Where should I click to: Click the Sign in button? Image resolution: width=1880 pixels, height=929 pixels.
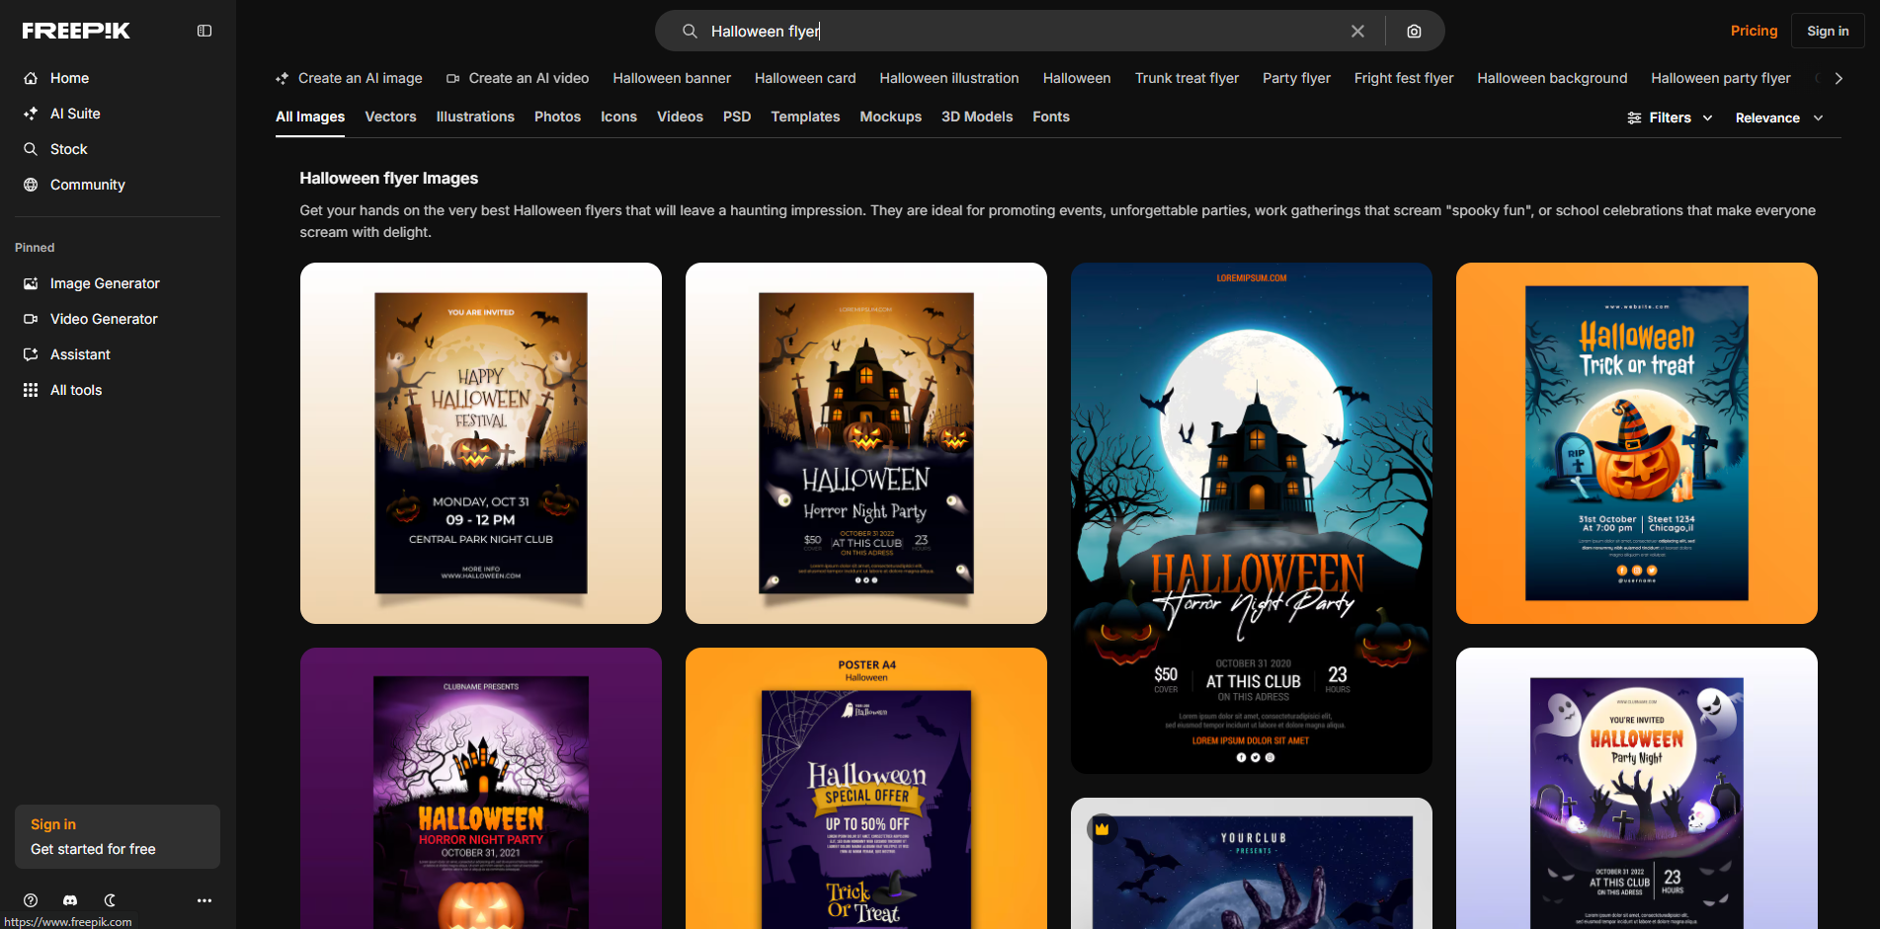click(x=1827, y=31)
